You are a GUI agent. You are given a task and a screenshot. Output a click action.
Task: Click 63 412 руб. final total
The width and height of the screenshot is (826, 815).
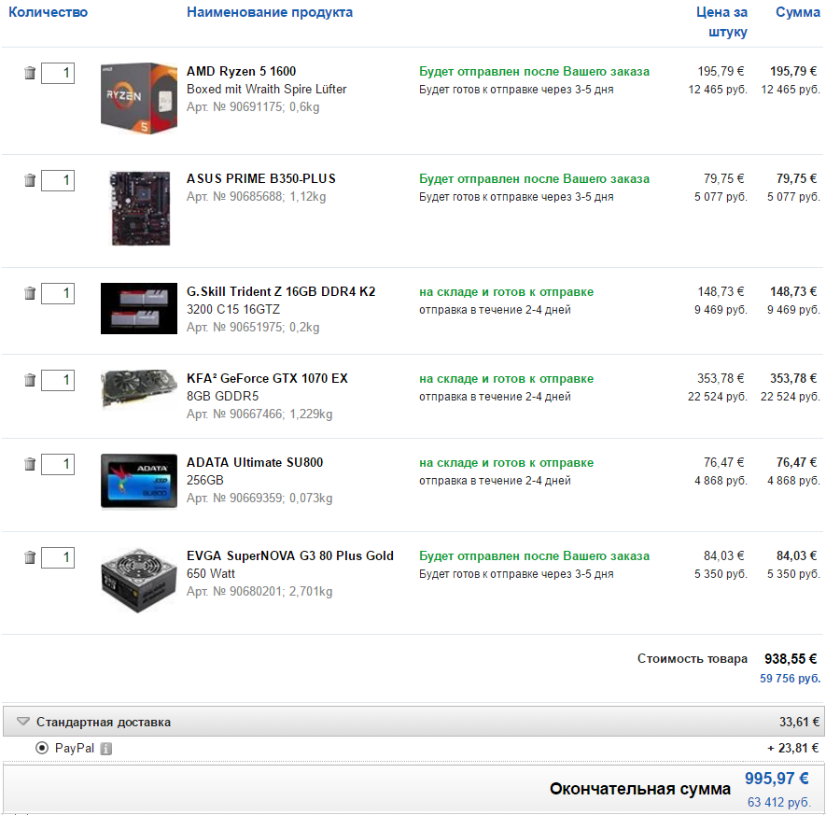pos(778,802)
